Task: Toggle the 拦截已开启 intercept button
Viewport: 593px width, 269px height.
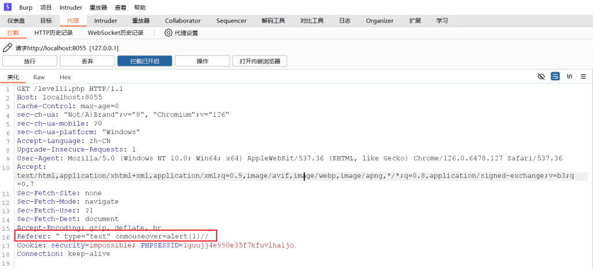Action: (x=144, y=61)
